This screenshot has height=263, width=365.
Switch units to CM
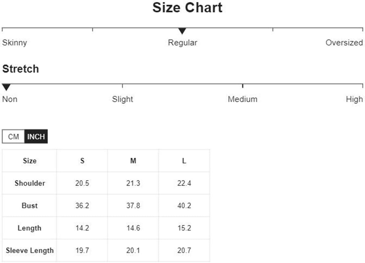point(13,136)
